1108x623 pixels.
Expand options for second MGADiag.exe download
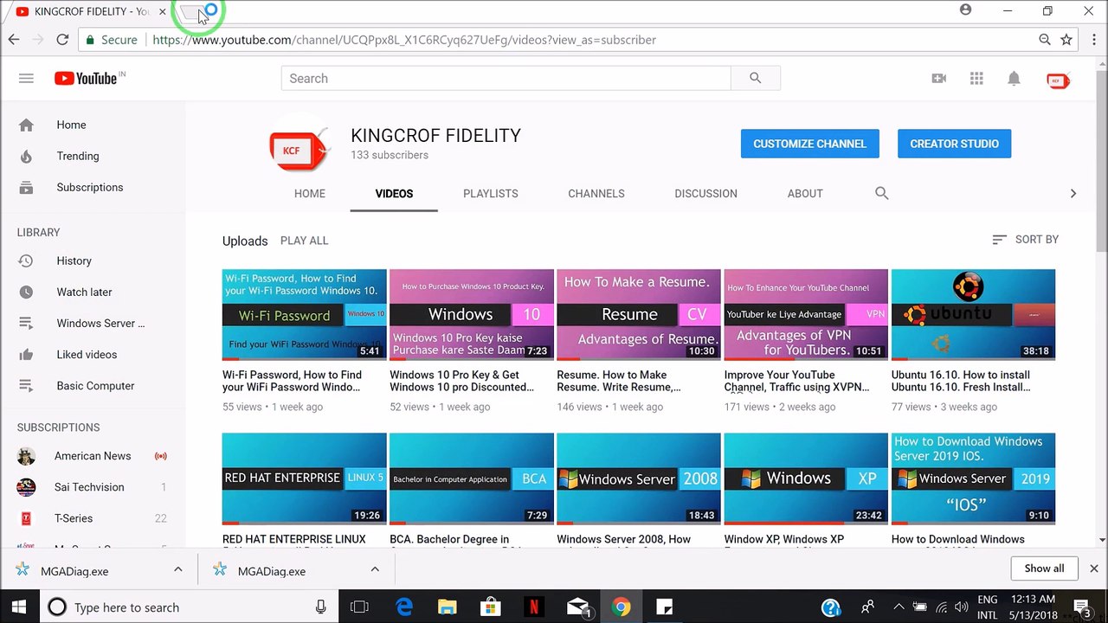[375, 569]
